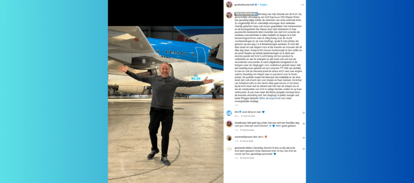Viewport: 414px width, 183px height.
Task: View the 18 vind-ik-leuks under the gemimah.ribbers comment
Action: pyautogui.click(x=249, y=158)
